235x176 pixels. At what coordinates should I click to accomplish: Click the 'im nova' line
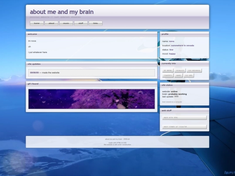(x=32, y=41)
